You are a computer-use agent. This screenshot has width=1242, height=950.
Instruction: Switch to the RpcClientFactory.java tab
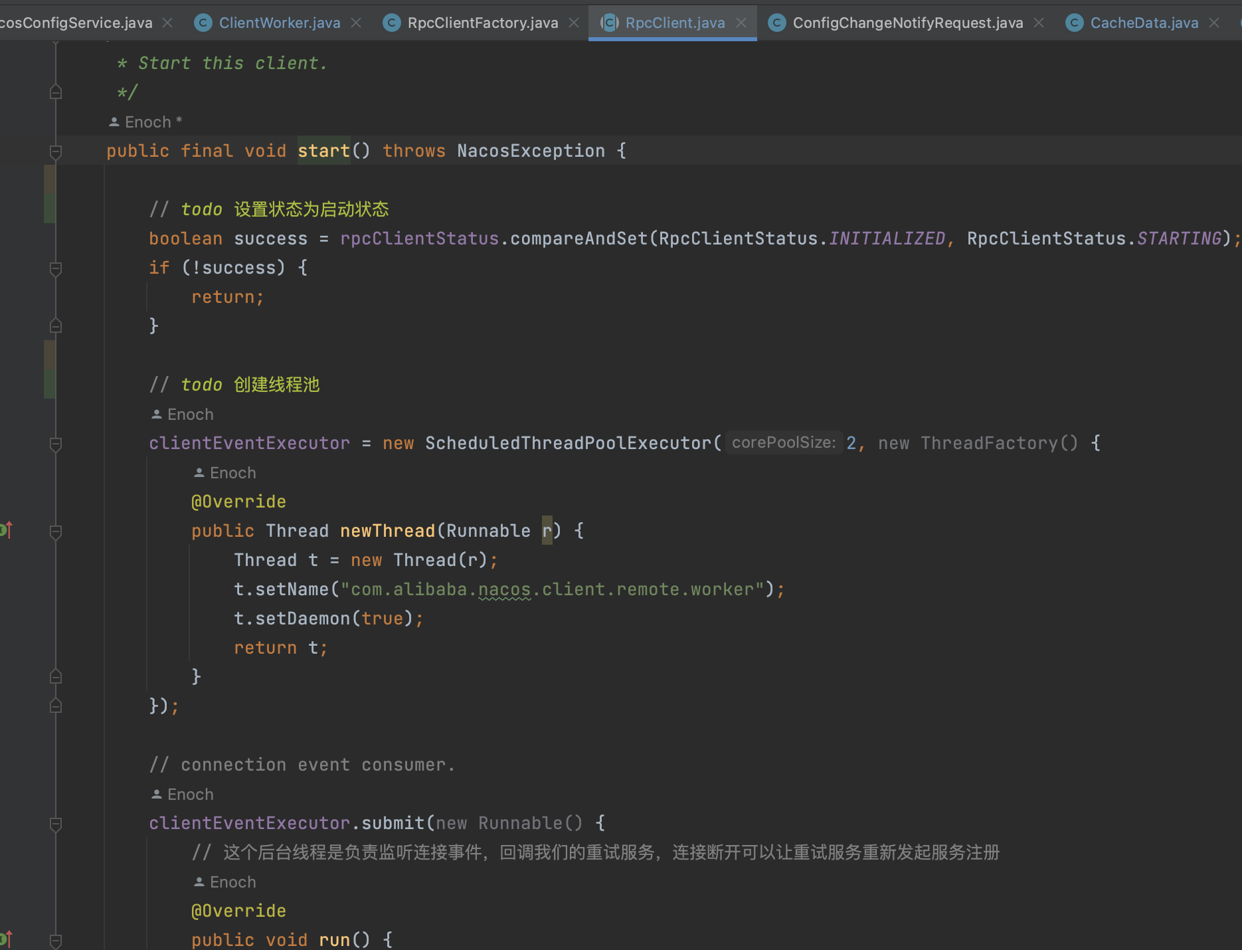483,23
